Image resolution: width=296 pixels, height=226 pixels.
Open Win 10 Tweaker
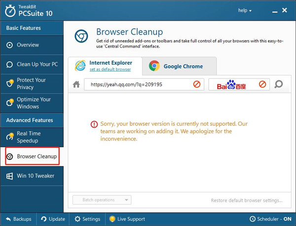(x=31, y=176)
